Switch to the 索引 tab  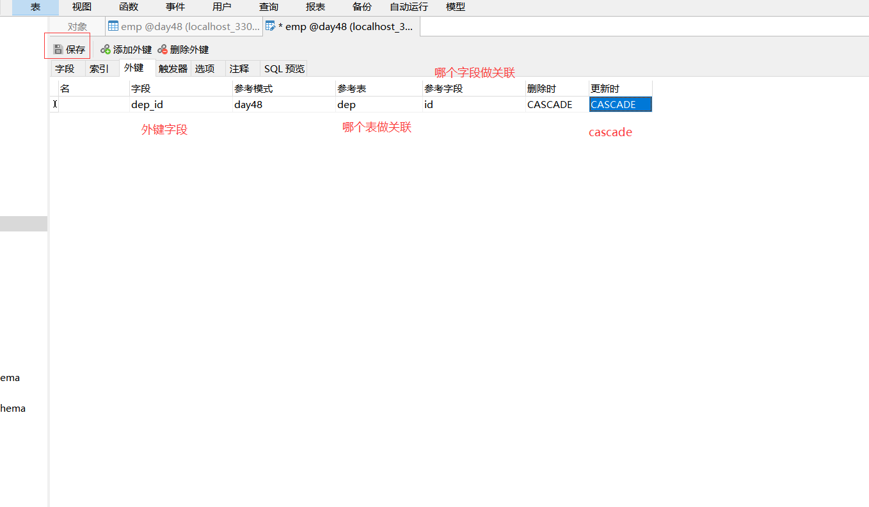pos(101,68)
